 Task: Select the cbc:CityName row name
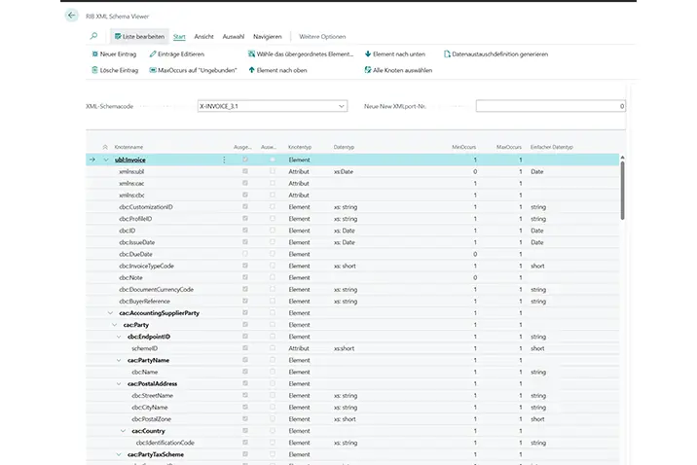tap(150, 407)
